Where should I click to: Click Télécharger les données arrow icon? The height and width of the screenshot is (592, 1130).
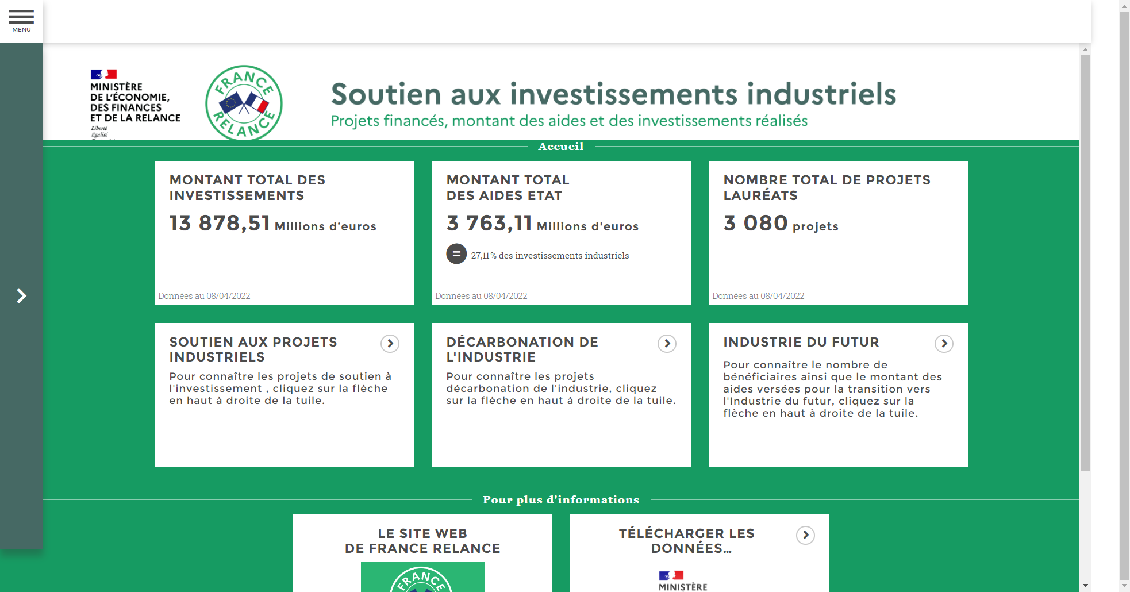[805, 535]
